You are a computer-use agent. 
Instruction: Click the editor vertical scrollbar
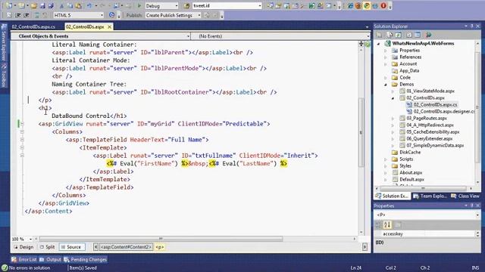[361, 133]
